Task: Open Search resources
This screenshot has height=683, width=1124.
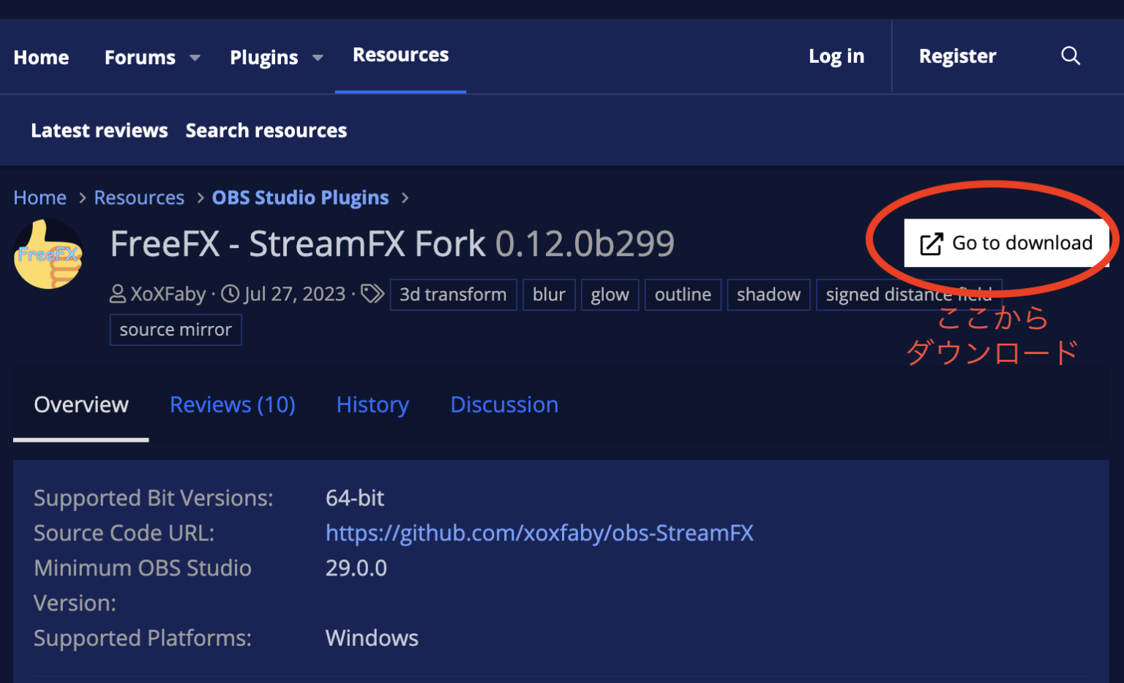Action: (x=266, y=130)
